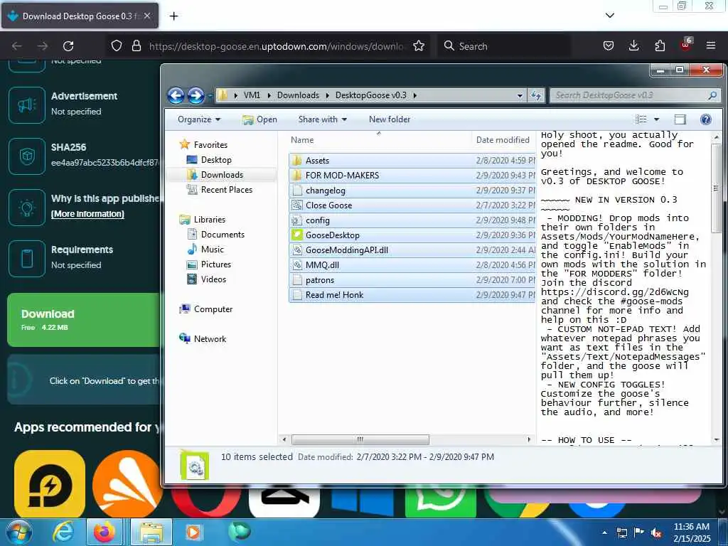Select Desktop in navigation pane
The width and height of the screenshot is (728, 546).
pyautogui.click(x=216, y=160)
